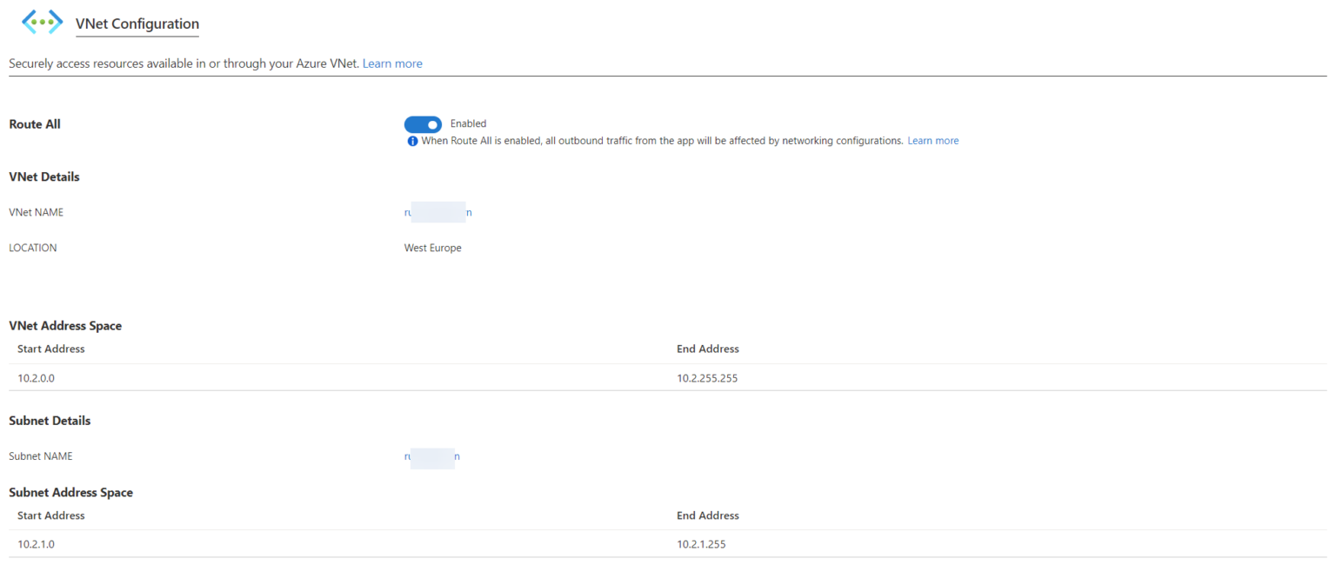Open the Subnet NAME link
Screen dimensions: 1336x565
[x=432, y=455]
